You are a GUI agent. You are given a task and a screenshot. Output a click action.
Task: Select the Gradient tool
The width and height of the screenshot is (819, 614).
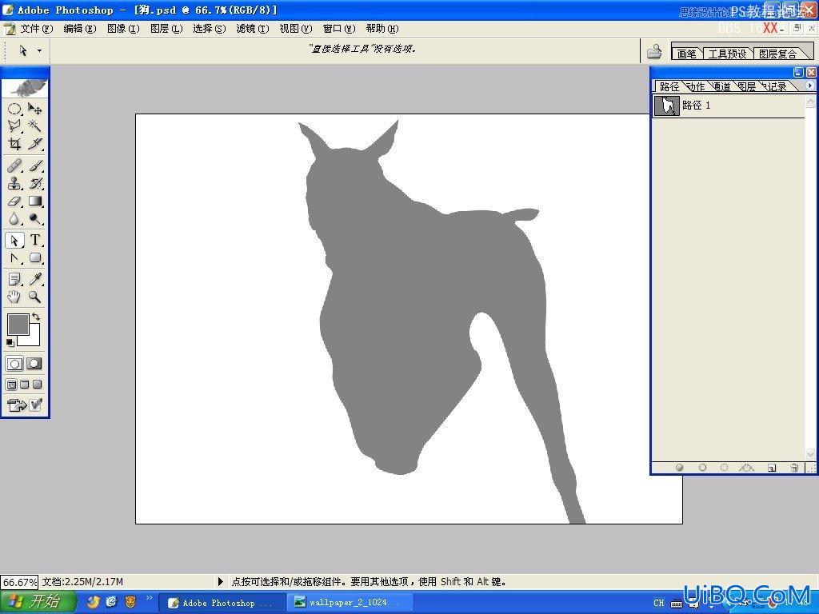(x=35, y=201)
